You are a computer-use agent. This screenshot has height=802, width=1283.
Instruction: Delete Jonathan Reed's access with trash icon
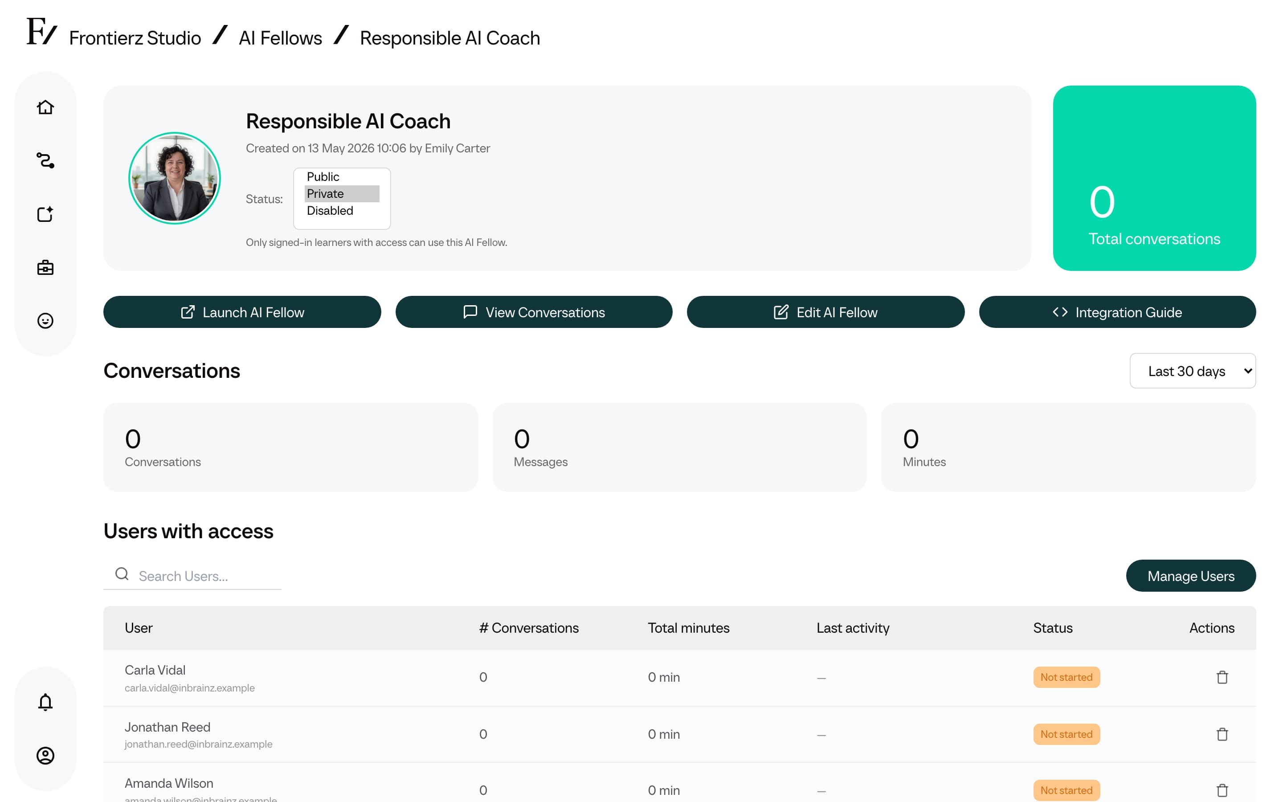click(x=1222, y=734)
